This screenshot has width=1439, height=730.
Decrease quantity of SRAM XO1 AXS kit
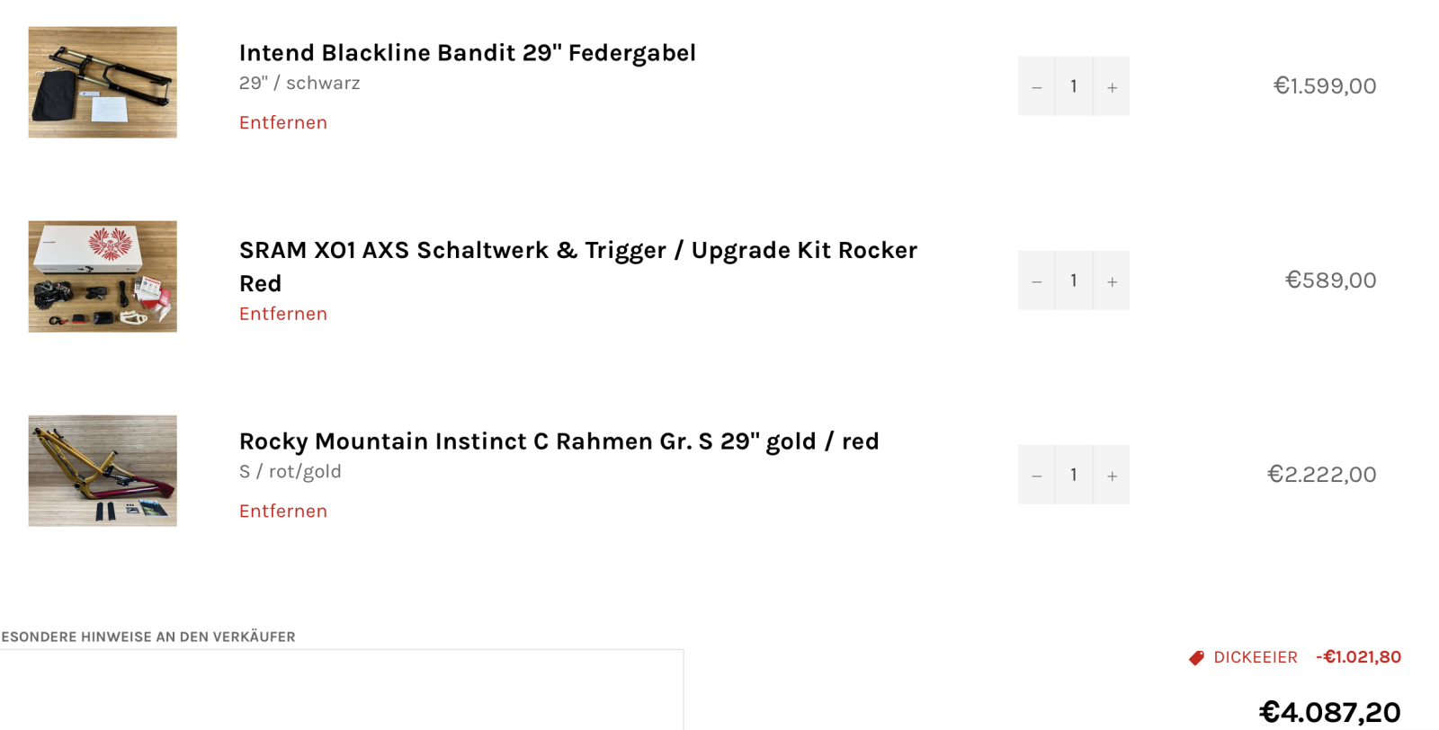(1036, 280)
